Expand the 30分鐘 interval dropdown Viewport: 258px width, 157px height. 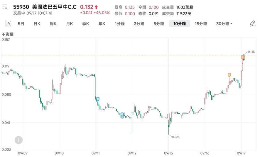[224, 23]
